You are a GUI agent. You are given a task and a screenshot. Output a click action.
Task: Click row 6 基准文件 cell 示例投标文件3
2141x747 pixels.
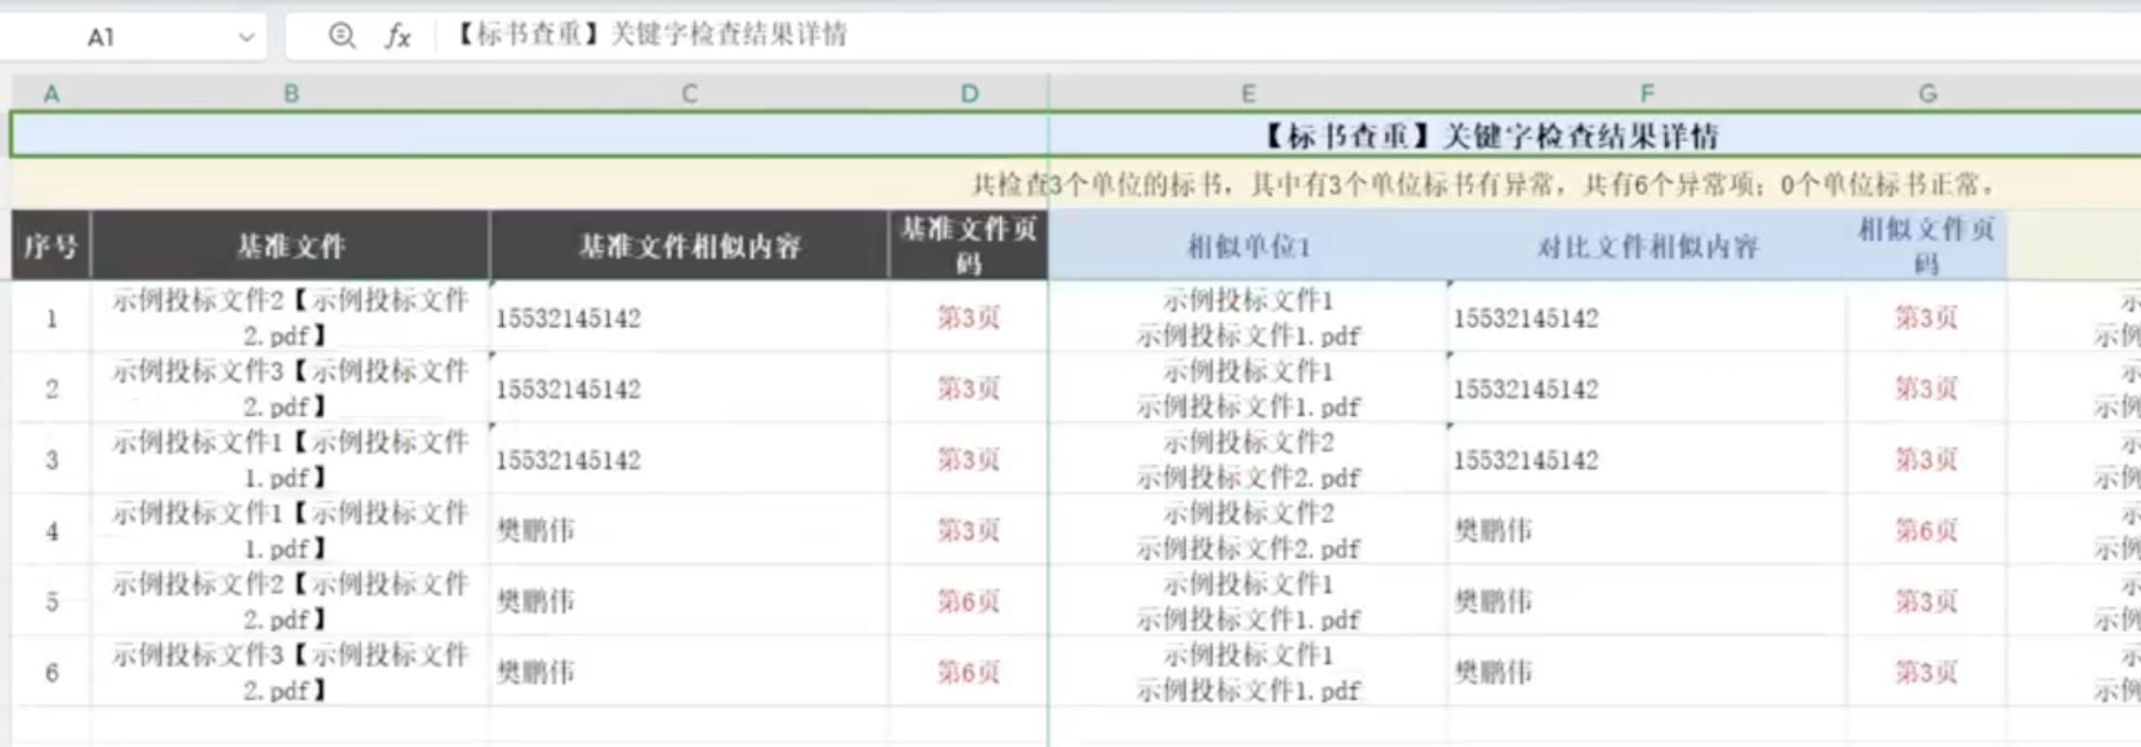tap(291, 672)
